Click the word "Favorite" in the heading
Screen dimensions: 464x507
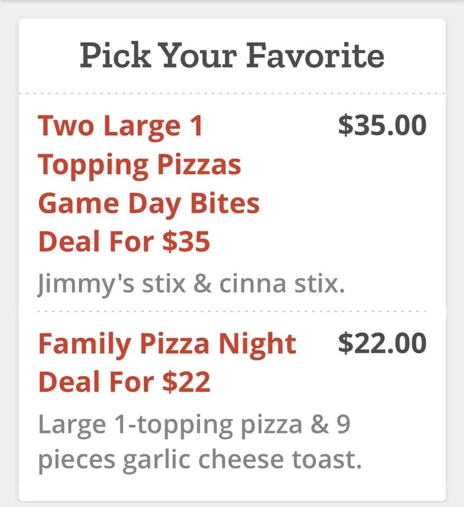tap(317, 55)
